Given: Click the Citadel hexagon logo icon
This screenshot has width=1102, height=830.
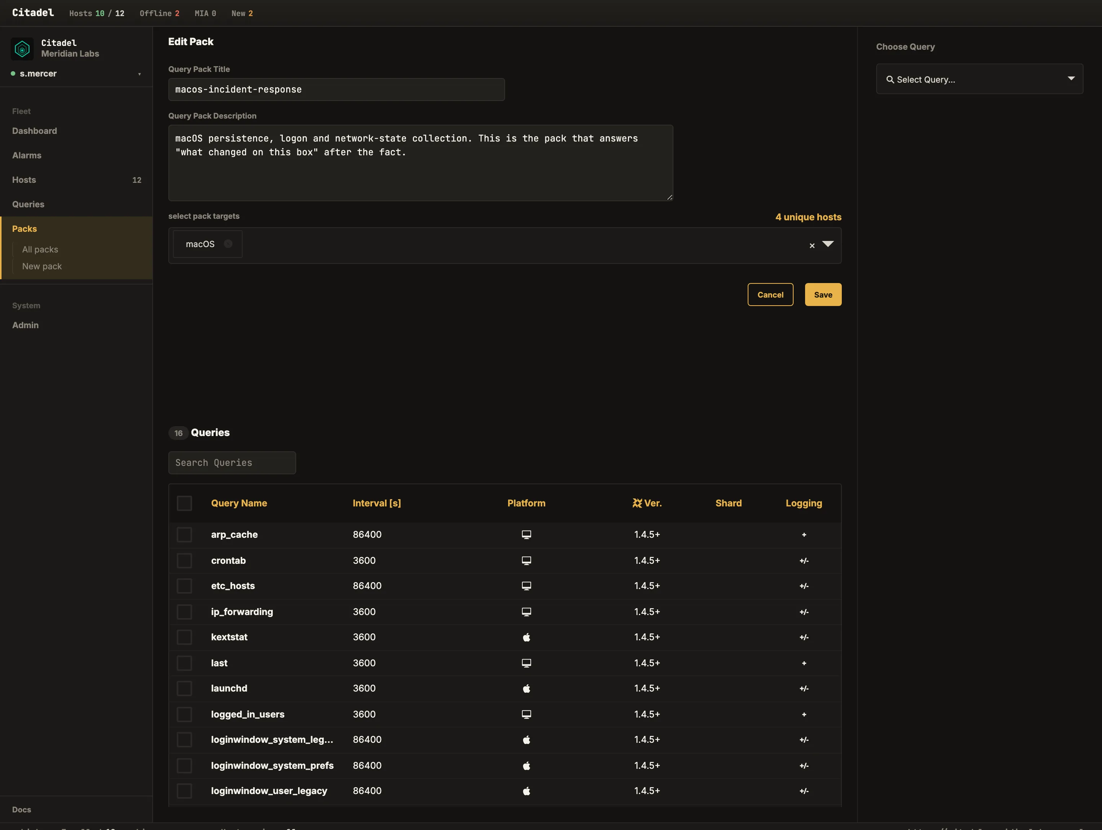Looking at the screenshot, I should pyautogui.click(x=22, y=49).
